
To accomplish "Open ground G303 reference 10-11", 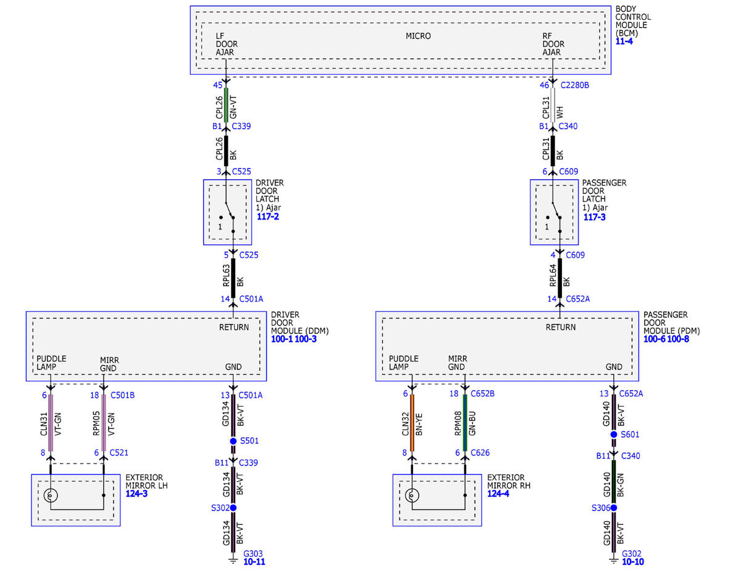I will [x=254, y=562].
